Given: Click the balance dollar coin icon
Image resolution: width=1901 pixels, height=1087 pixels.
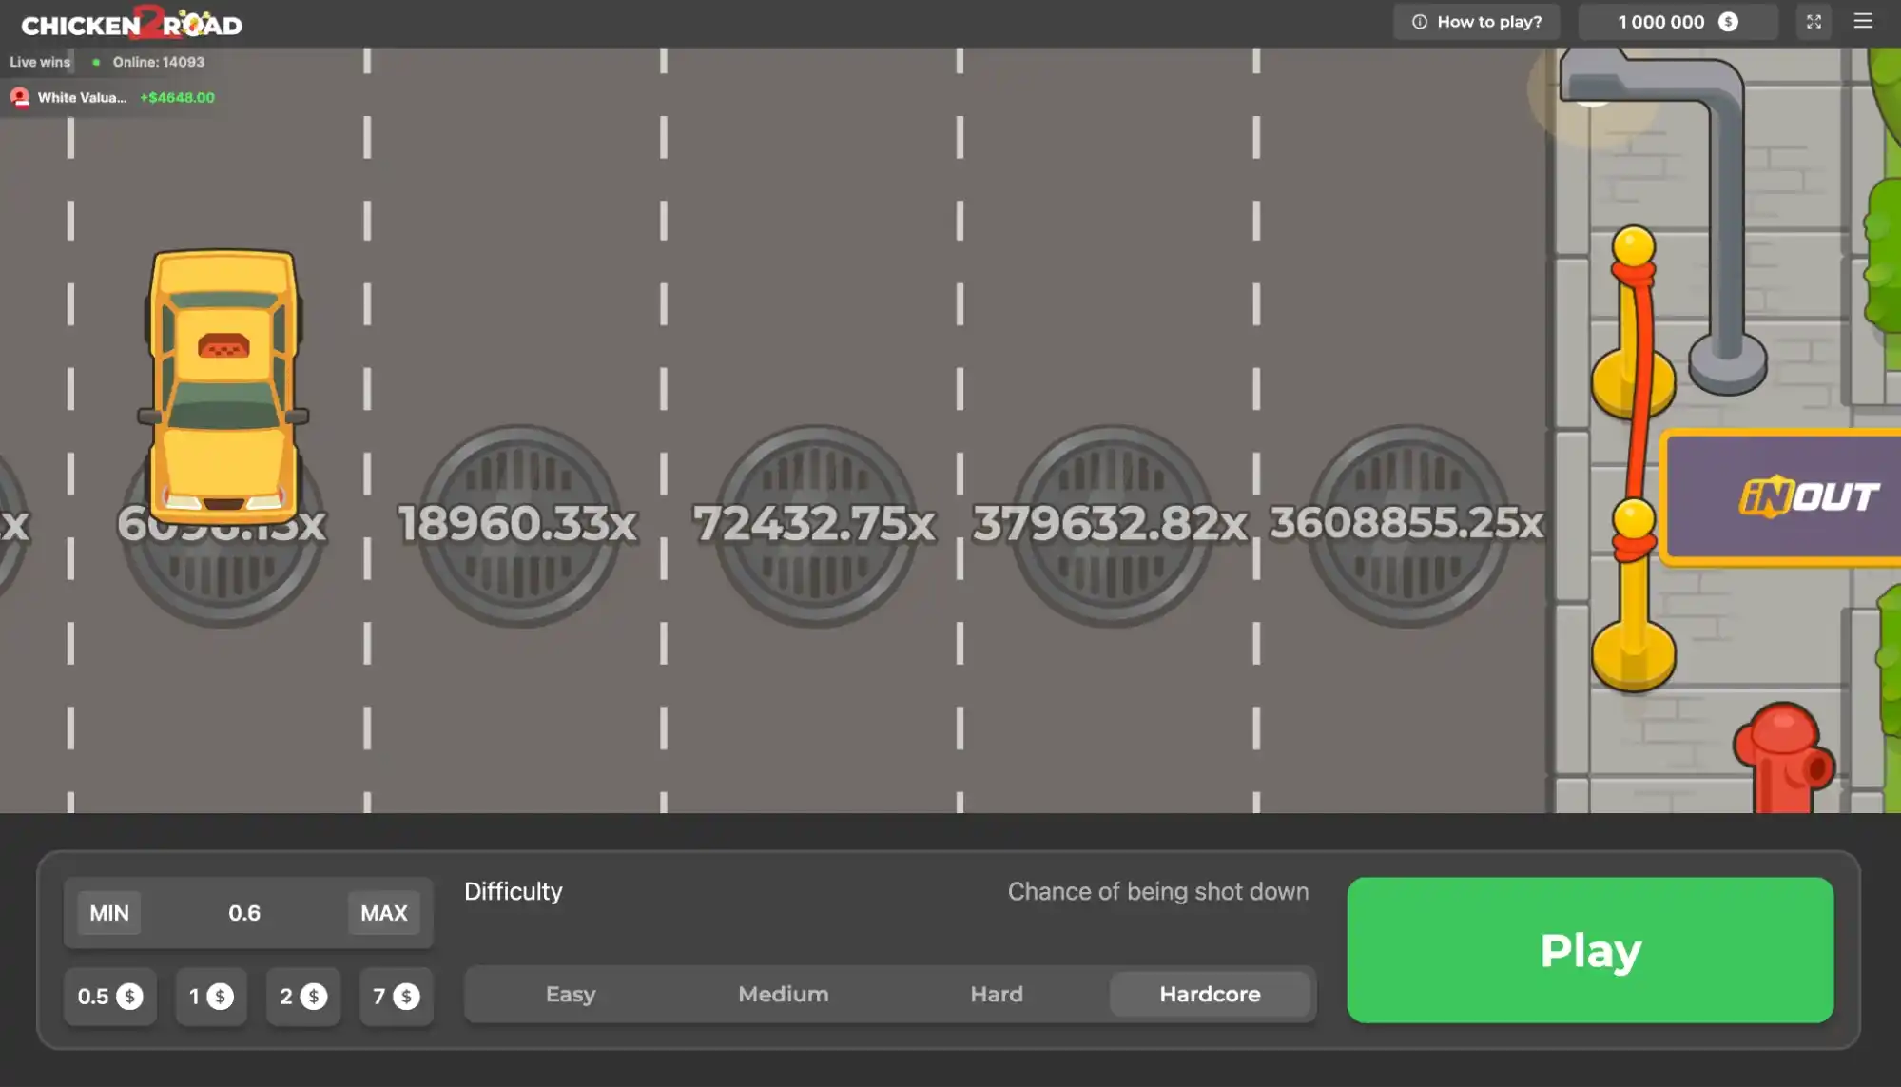Looking at the screenshot, I should pos(1728,22).
